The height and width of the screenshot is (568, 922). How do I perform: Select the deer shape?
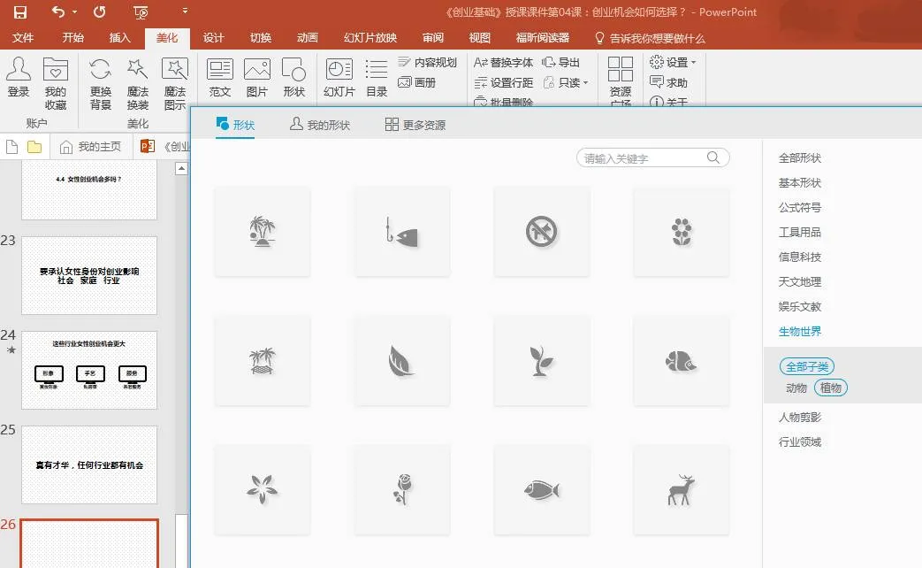[682, 490]
